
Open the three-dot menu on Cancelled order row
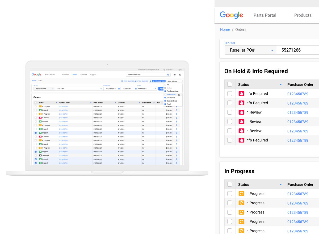(x=176, y=156)
